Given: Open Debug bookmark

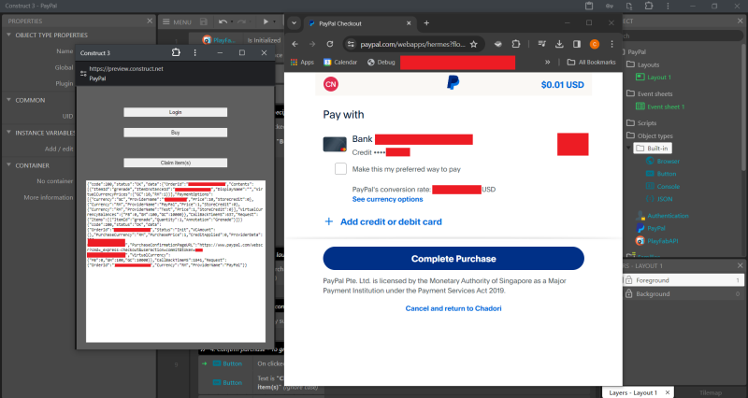Looking at the screenshot, I should pyautogui.click(x=381, y=62).
